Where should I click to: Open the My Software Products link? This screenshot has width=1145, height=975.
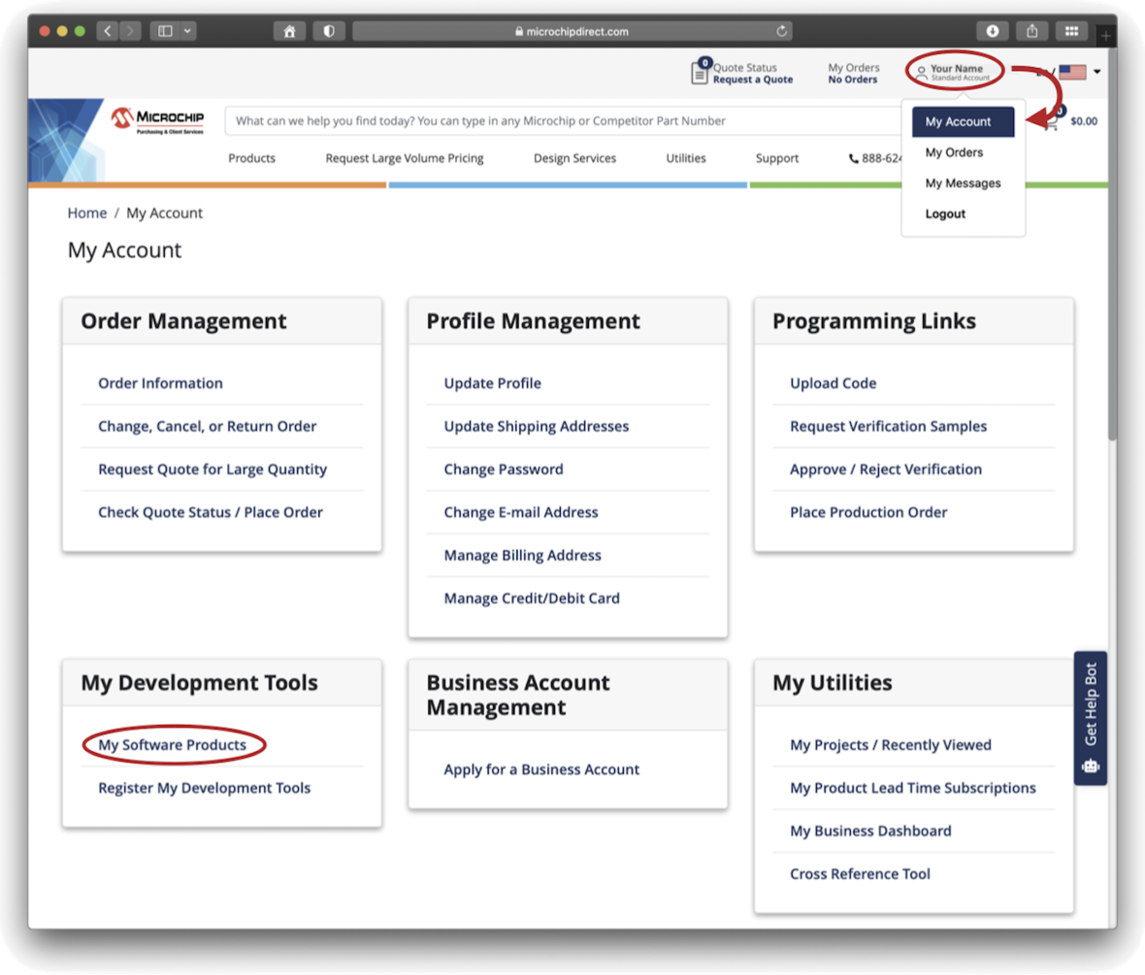click(x=172, y=745)
